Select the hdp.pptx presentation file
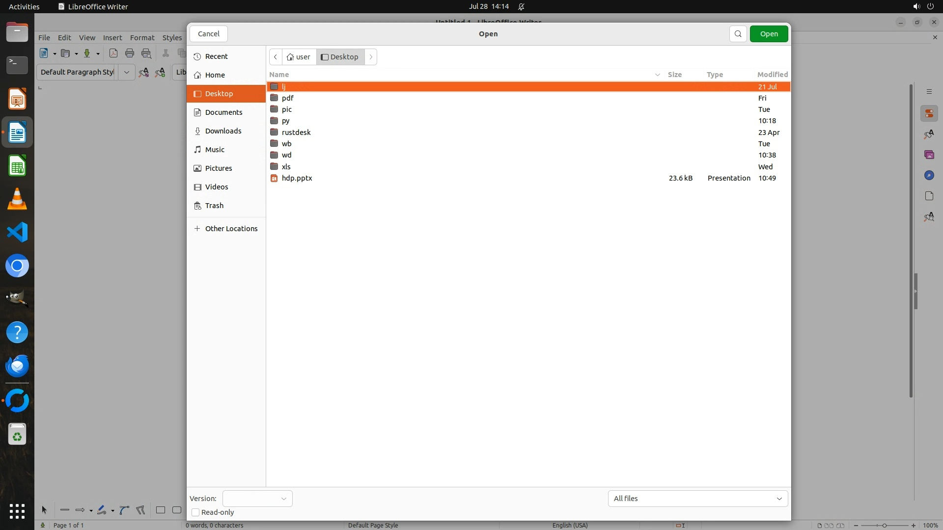943x530 pixels. click(297, 178)
